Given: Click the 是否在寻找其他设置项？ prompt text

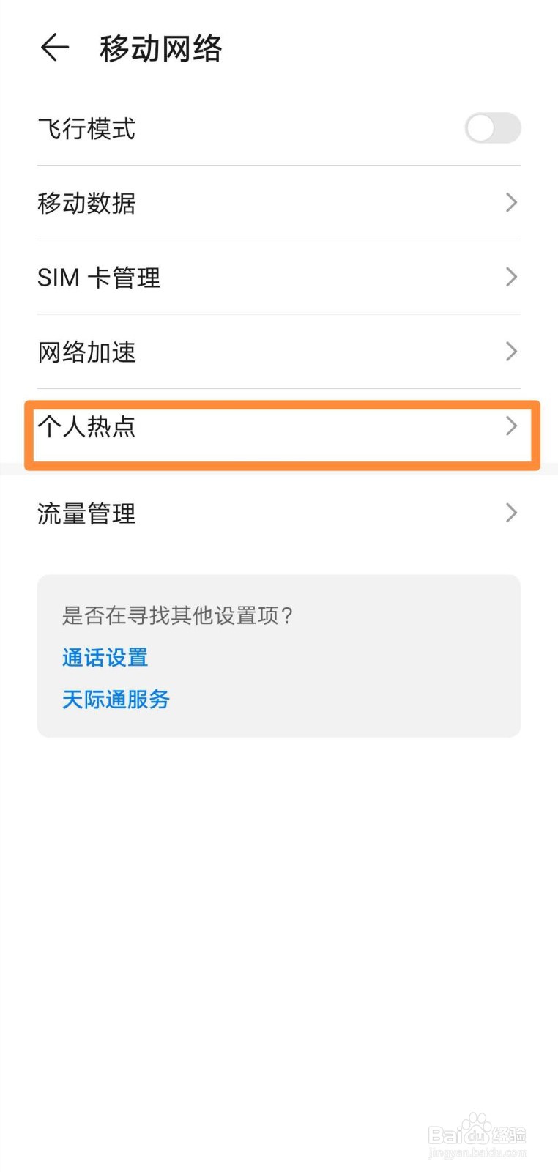Looking at the screenshot, I should [177, 615].
